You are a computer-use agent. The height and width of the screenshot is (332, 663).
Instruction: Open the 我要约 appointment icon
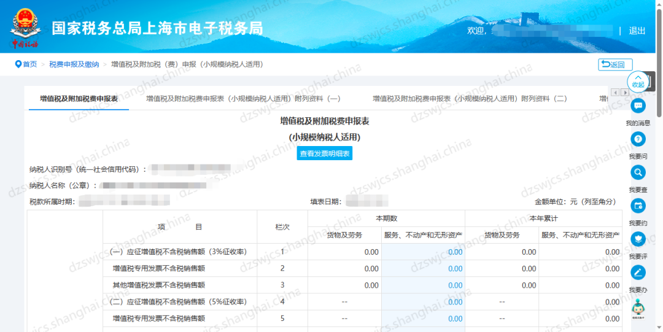638,206
